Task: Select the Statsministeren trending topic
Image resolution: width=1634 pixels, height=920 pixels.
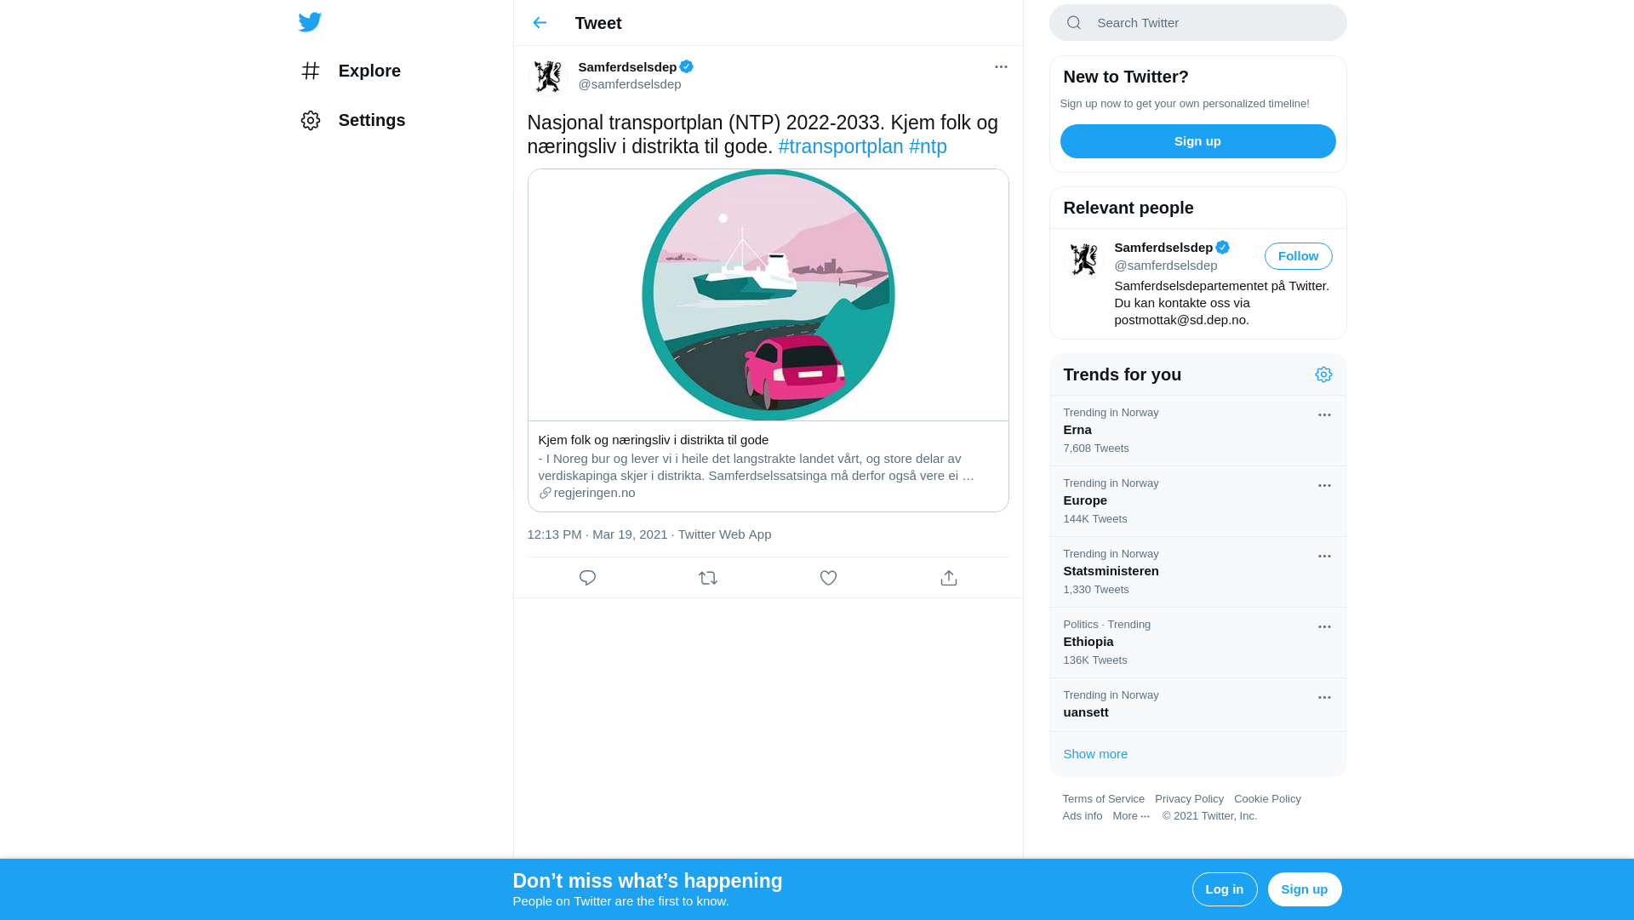Action: click(x=1111, y=571)
